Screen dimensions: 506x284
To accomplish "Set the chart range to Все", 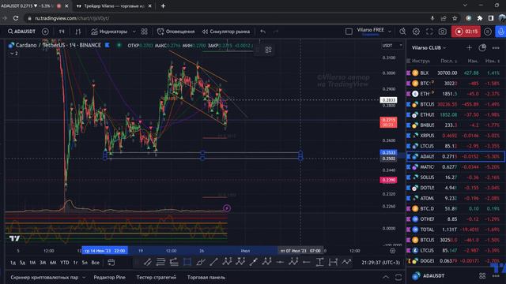I will [96, 263].
